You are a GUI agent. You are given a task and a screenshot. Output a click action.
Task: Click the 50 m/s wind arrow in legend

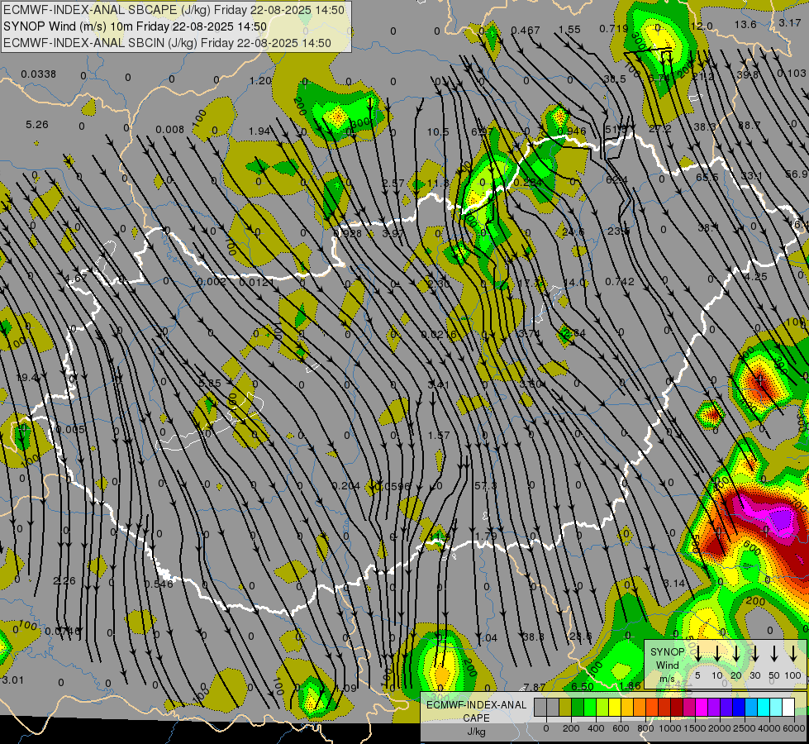tap(774, 654)
